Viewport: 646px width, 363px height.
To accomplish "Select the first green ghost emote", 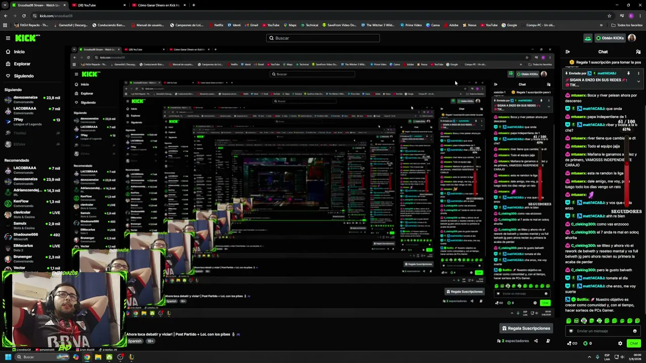I will pyautogui.click(x=569, y=321).
